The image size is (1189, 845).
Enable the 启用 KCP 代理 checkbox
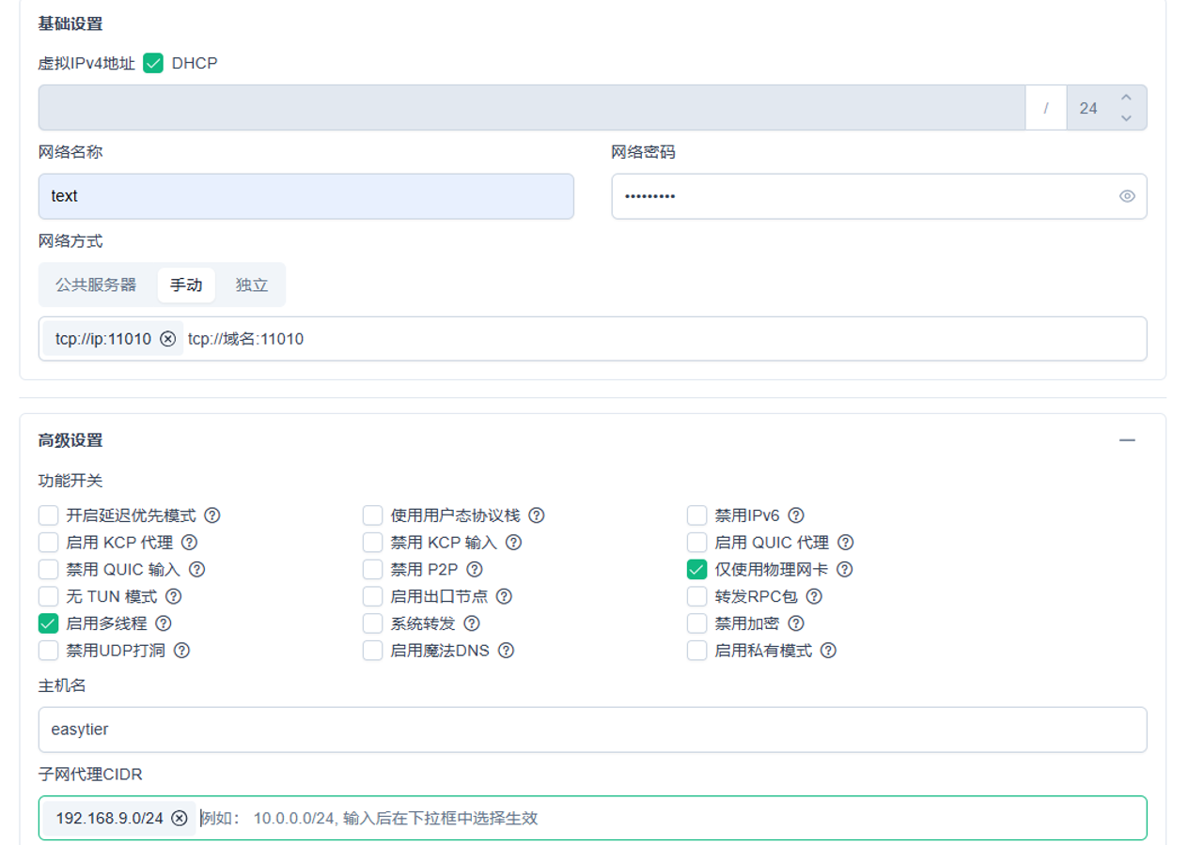tap(49, 543)
